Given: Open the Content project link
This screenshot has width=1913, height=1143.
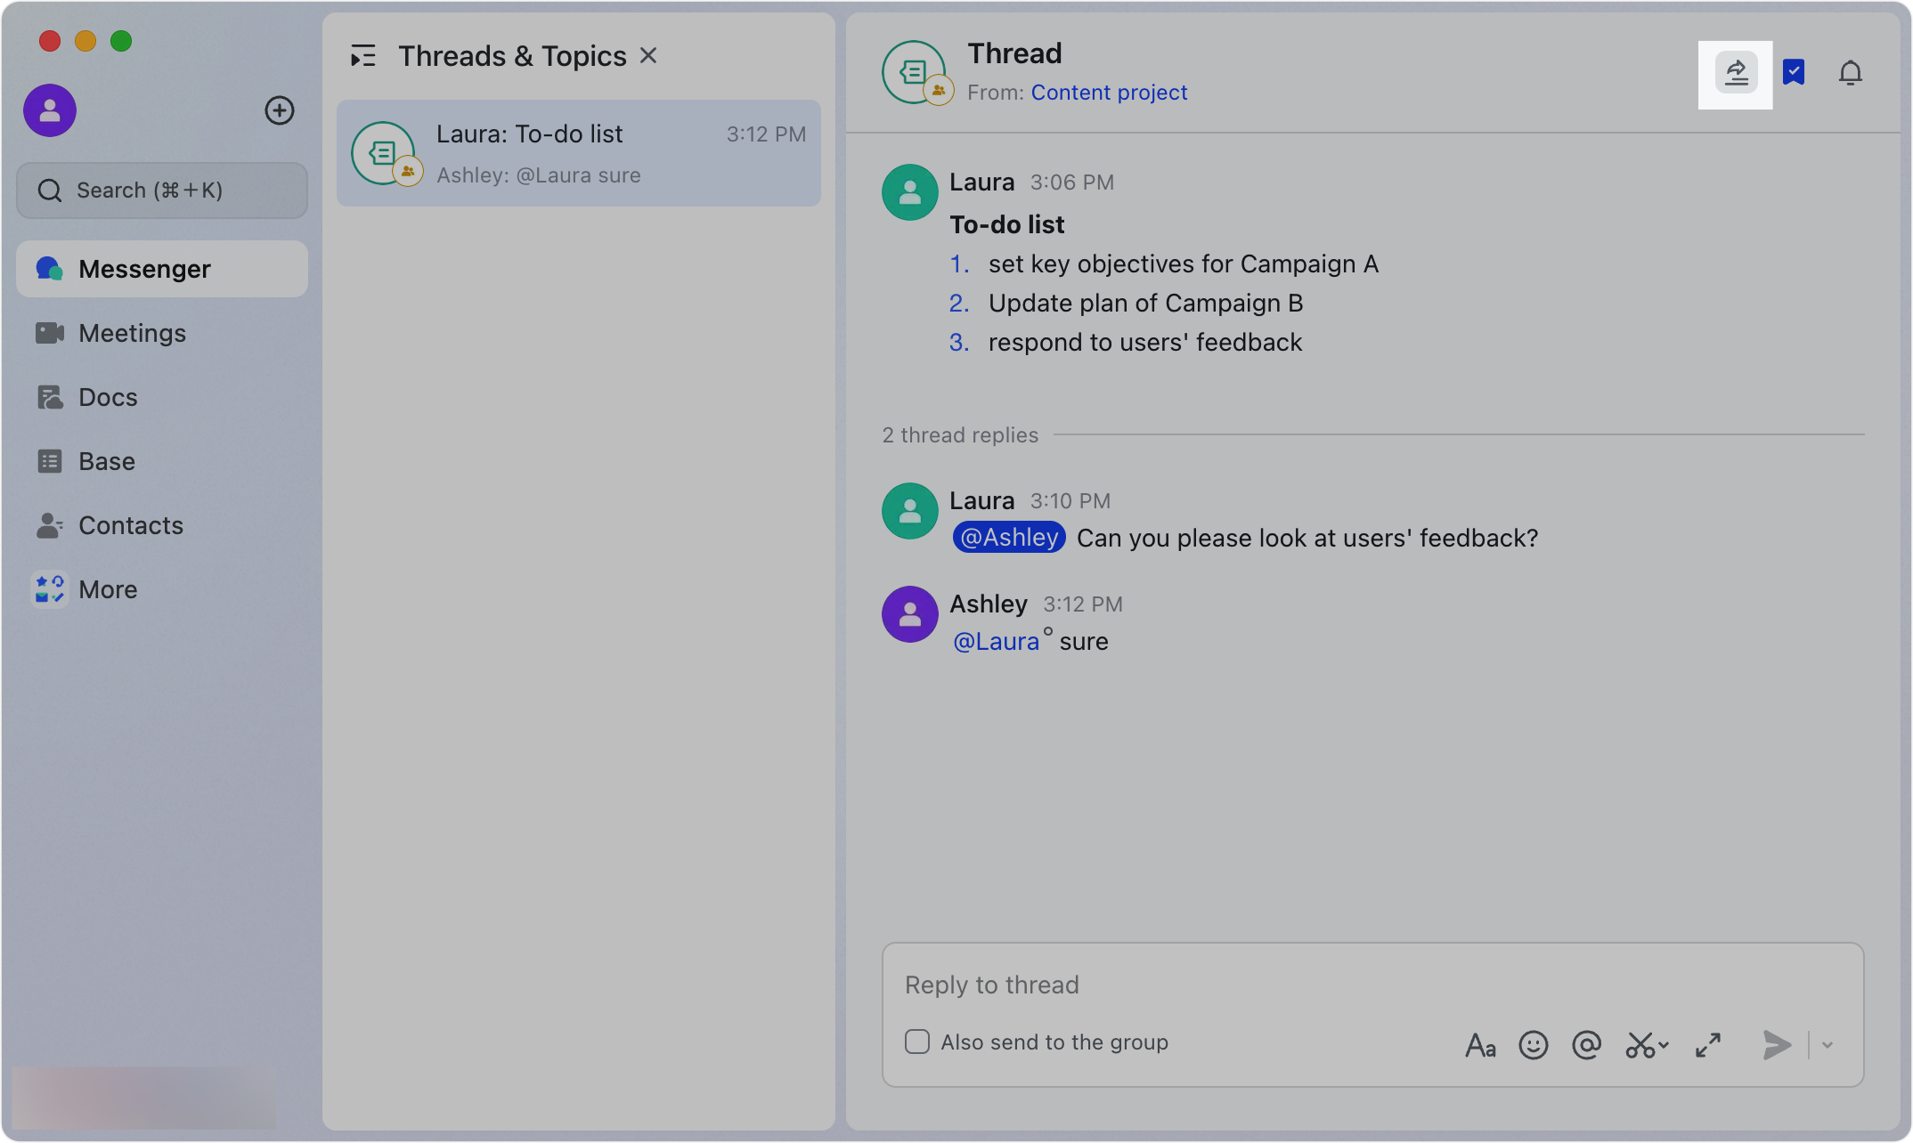Looking at the screenshot, I should [x=1109, y=92].
